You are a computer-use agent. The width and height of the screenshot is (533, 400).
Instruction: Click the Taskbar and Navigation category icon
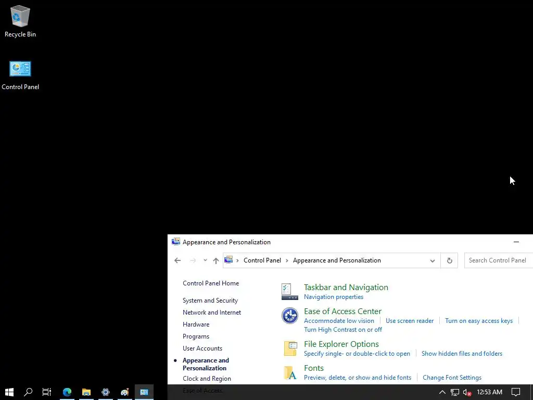[x=289, y=292]
